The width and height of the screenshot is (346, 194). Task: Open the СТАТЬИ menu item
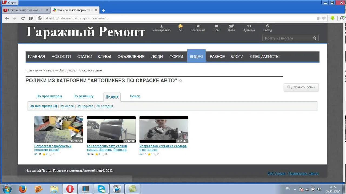(x=85, y=57)
